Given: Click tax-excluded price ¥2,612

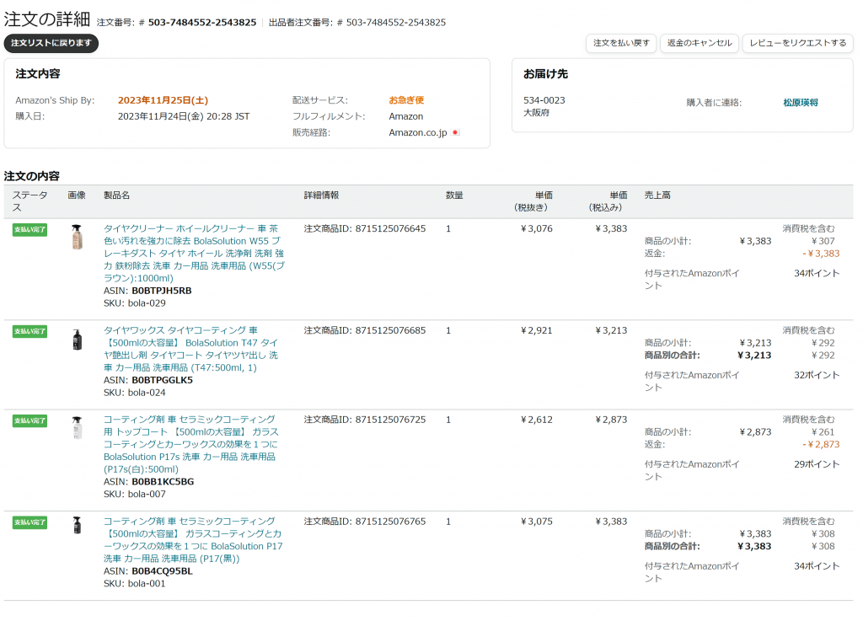Looking at the screenshot, I should click(537, 420).
